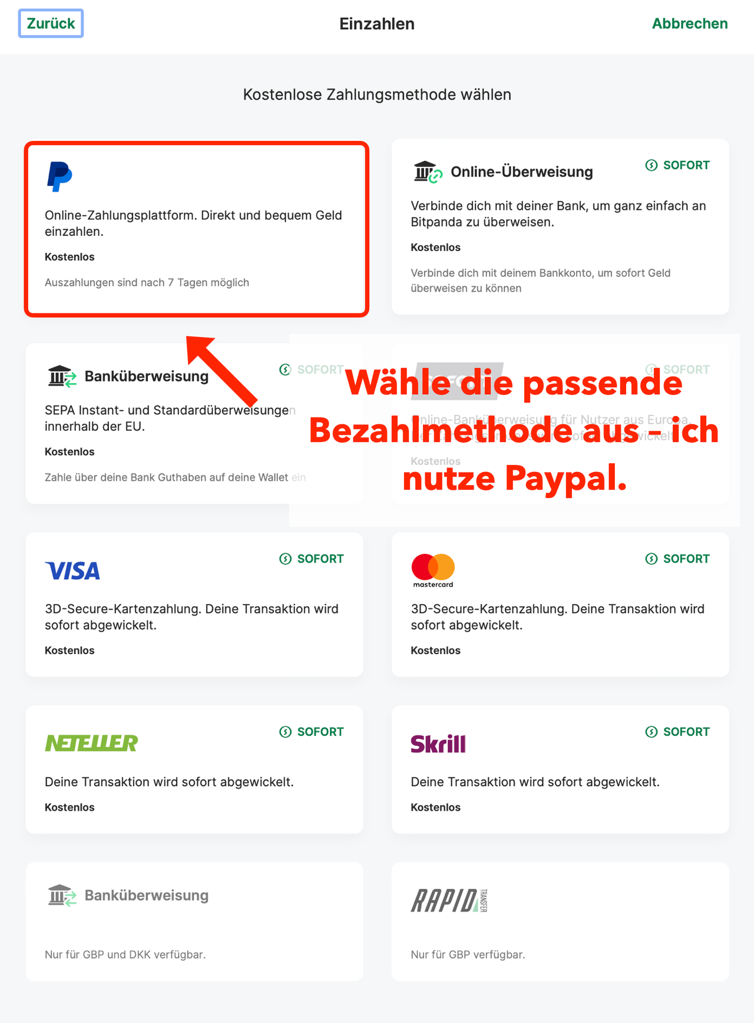Tap the SEPA Banküberweisung bank icon

pyautogui.click(x=62, y=376)
